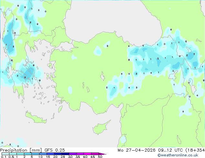Click the '09..12 UTC' time text
The height and width of the screenshot is (158, 205).
coord(170,150)
